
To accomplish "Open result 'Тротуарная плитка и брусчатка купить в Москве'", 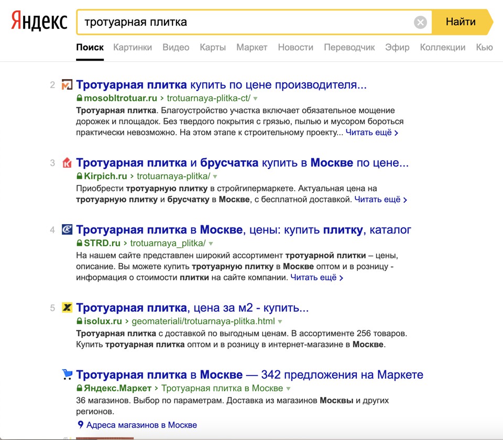I will coord(242,162).
